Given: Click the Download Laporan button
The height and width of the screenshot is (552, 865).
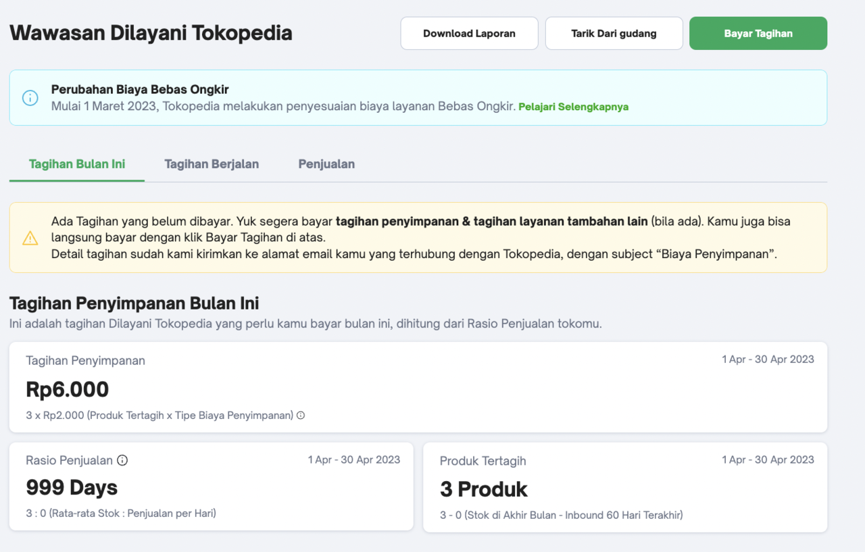Looking at the screenshot, I should click(x=469, y=33).
